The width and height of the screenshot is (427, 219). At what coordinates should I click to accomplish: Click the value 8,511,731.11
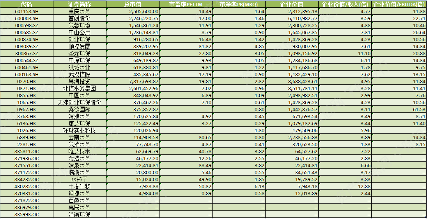coord(291,88)
